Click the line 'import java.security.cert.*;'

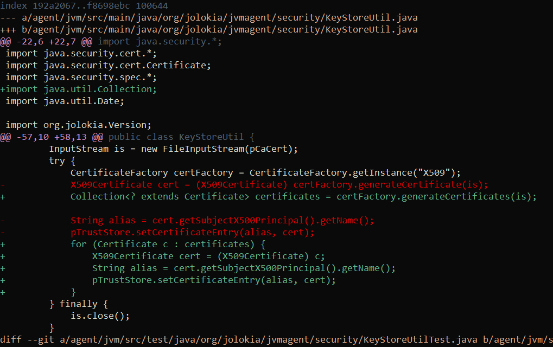tap(81, 54)
